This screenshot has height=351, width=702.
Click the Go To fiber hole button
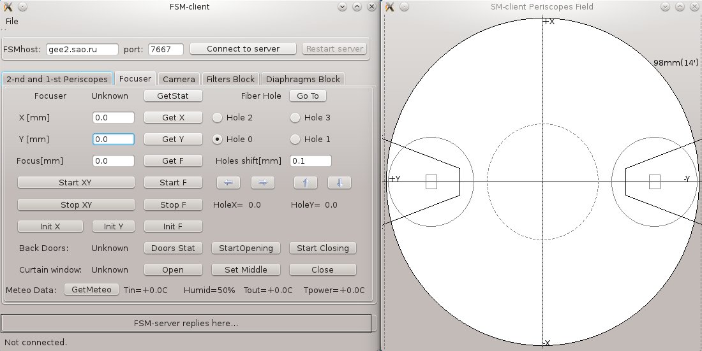click(308, 96)
